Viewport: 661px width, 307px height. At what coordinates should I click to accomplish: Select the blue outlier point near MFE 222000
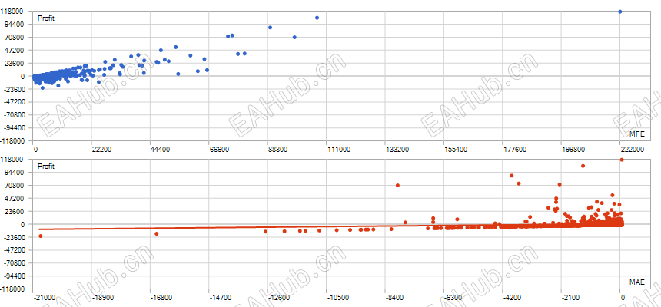619,12
